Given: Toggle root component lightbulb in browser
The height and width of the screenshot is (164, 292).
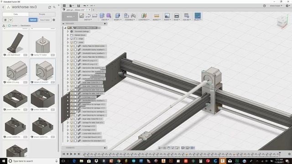Looking at the screenshot, I should pyautogui.click(x=69, y=28).
